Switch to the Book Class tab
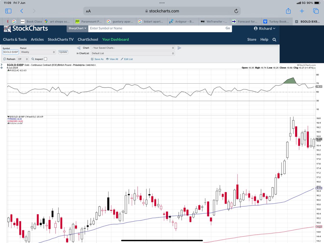The height and width of the screenshot is (243, 324). point(31,22)
